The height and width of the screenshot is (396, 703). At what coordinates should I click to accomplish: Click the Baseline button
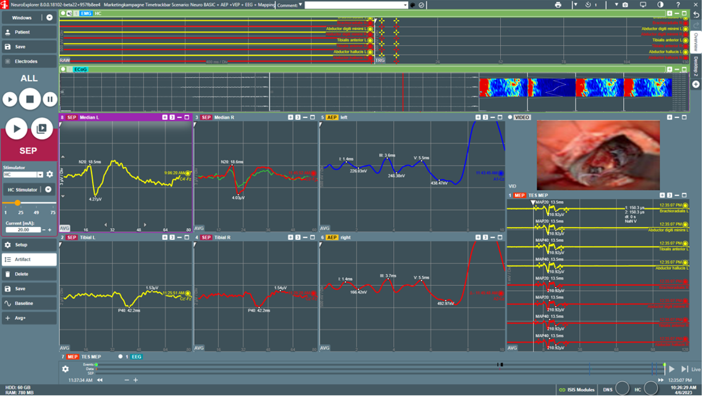point(29,304)
